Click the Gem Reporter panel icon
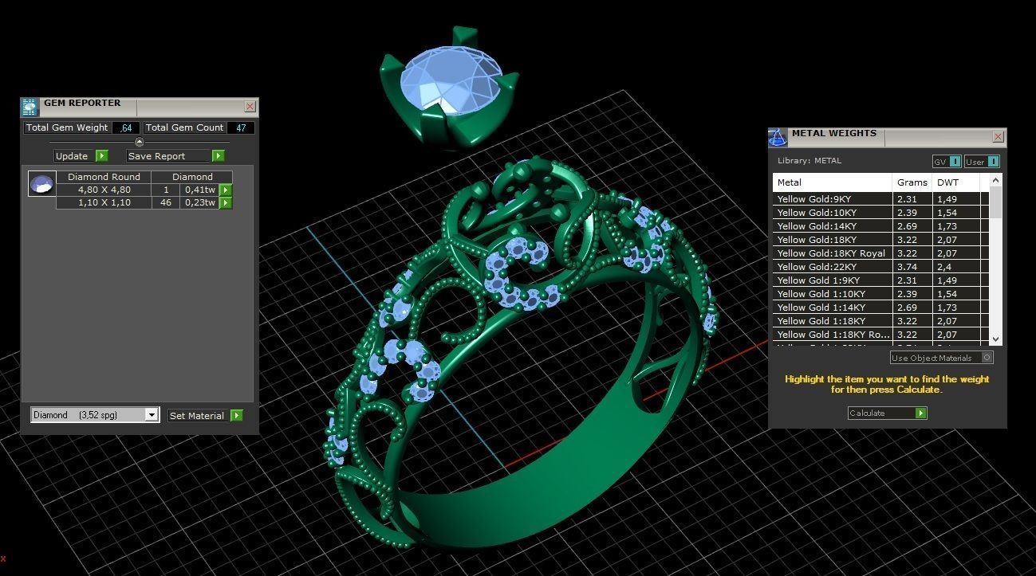Image resolution: width=1036 pixels, height=576 pixels. (x=30, y=107)
